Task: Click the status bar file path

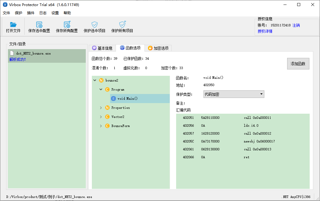Action: click(49, 197)
